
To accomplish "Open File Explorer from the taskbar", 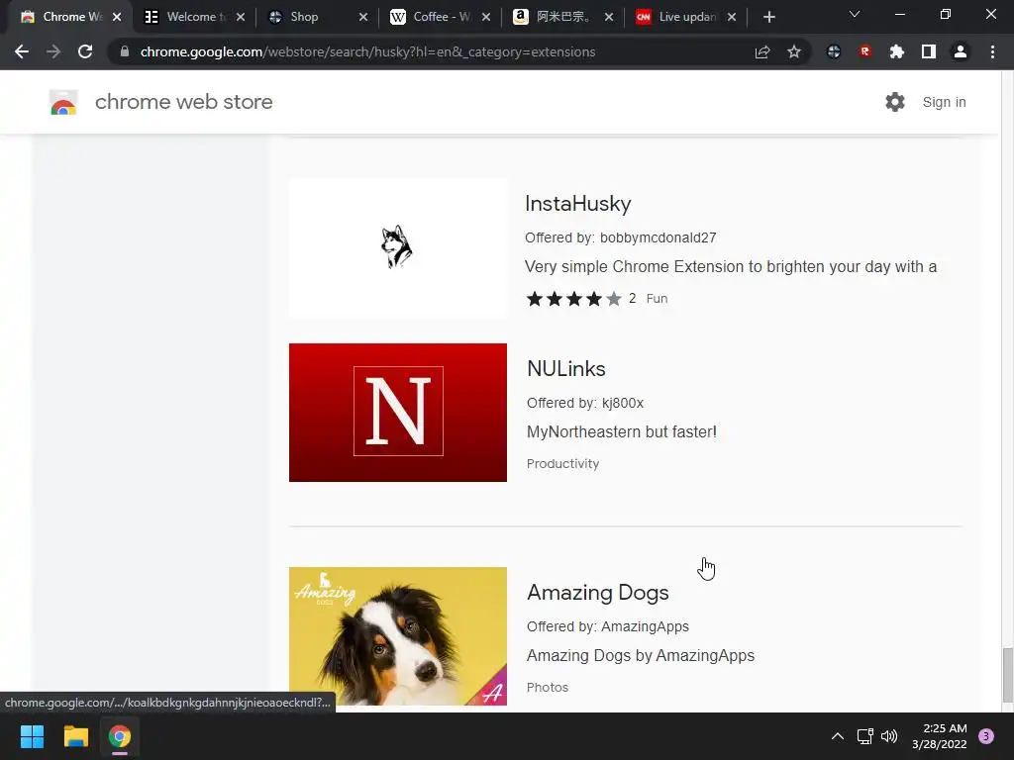I will [75, 736].
